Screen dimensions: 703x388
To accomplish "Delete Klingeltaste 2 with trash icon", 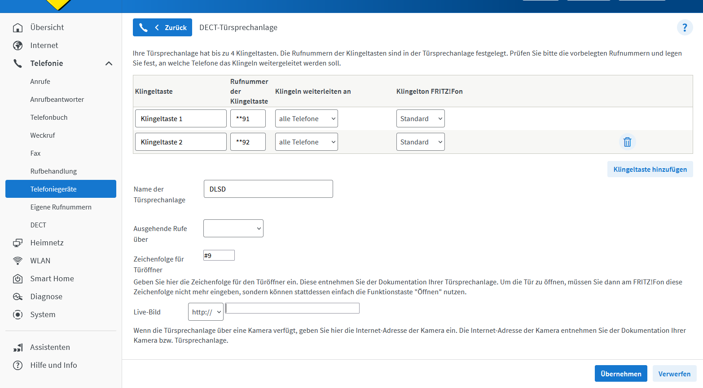I will click(627, 142).
